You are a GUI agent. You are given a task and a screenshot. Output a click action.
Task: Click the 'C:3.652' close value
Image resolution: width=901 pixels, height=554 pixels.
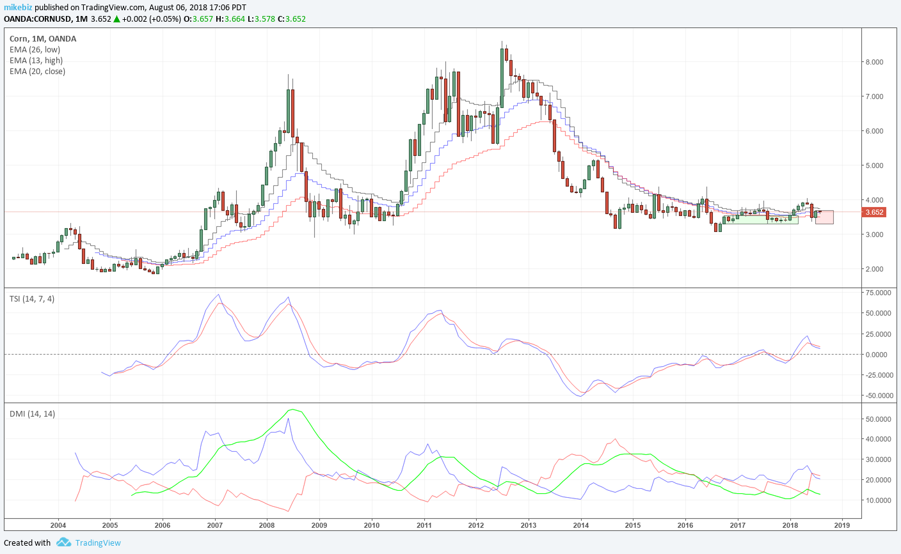292,19
